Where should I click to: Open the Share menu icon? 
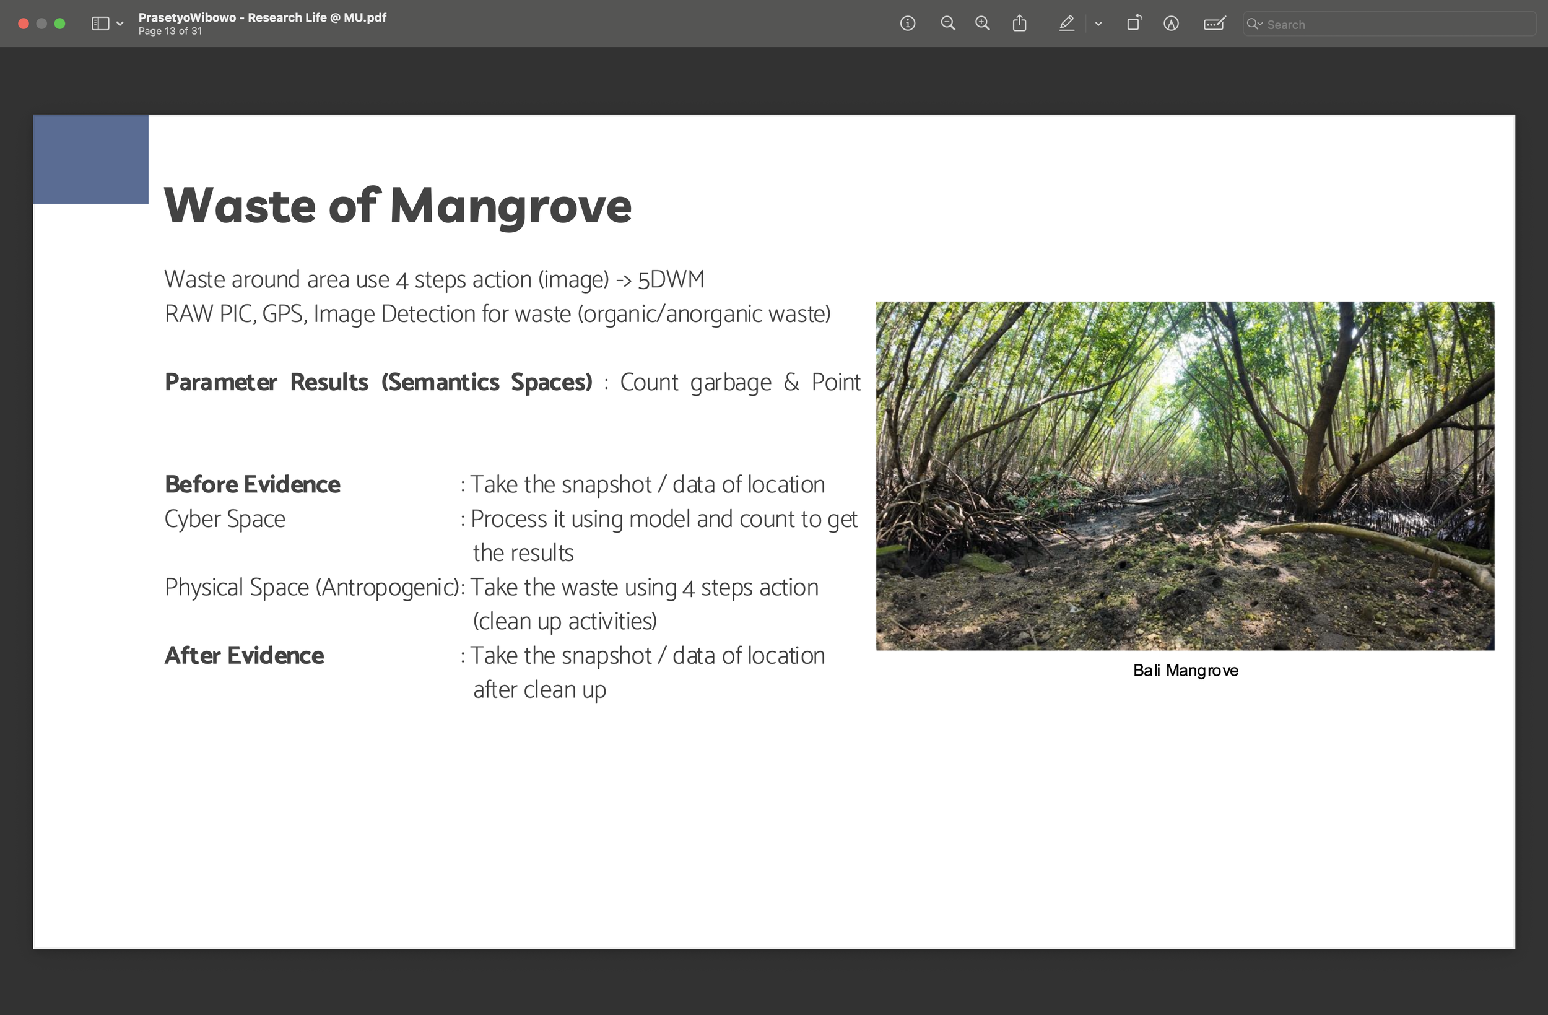pyautogui.click(x=1019, y=24)
